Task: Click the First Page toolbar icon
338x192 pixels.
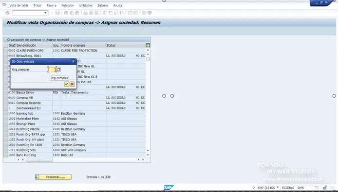Action: (105, 13)
